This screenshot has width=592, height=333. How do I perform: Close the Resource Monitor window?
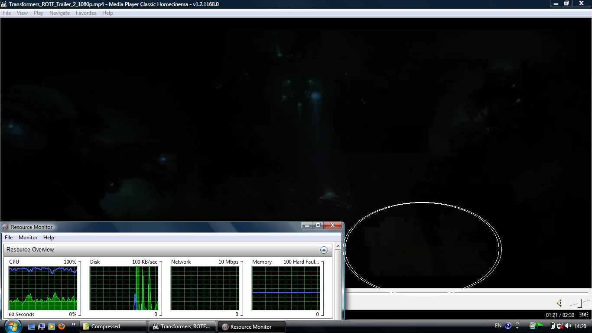click(333, 225)
